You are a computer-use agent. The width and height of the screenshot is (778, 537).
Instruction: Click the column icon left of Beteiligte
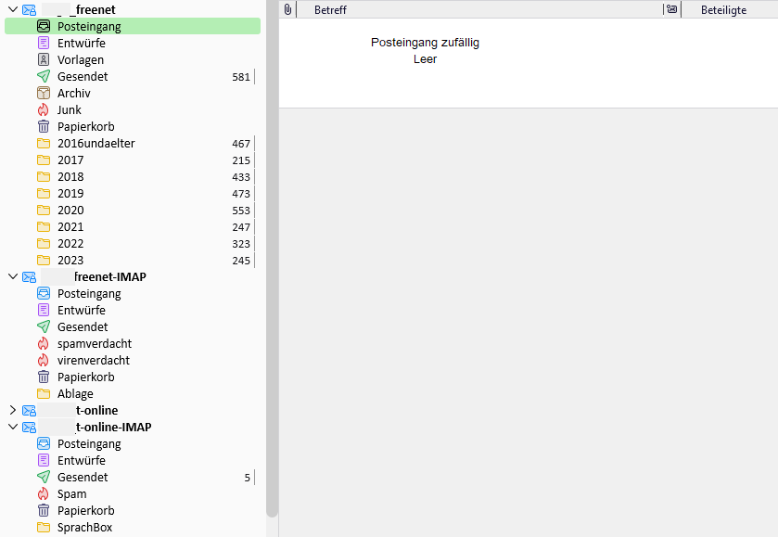[x=671, y=9]
